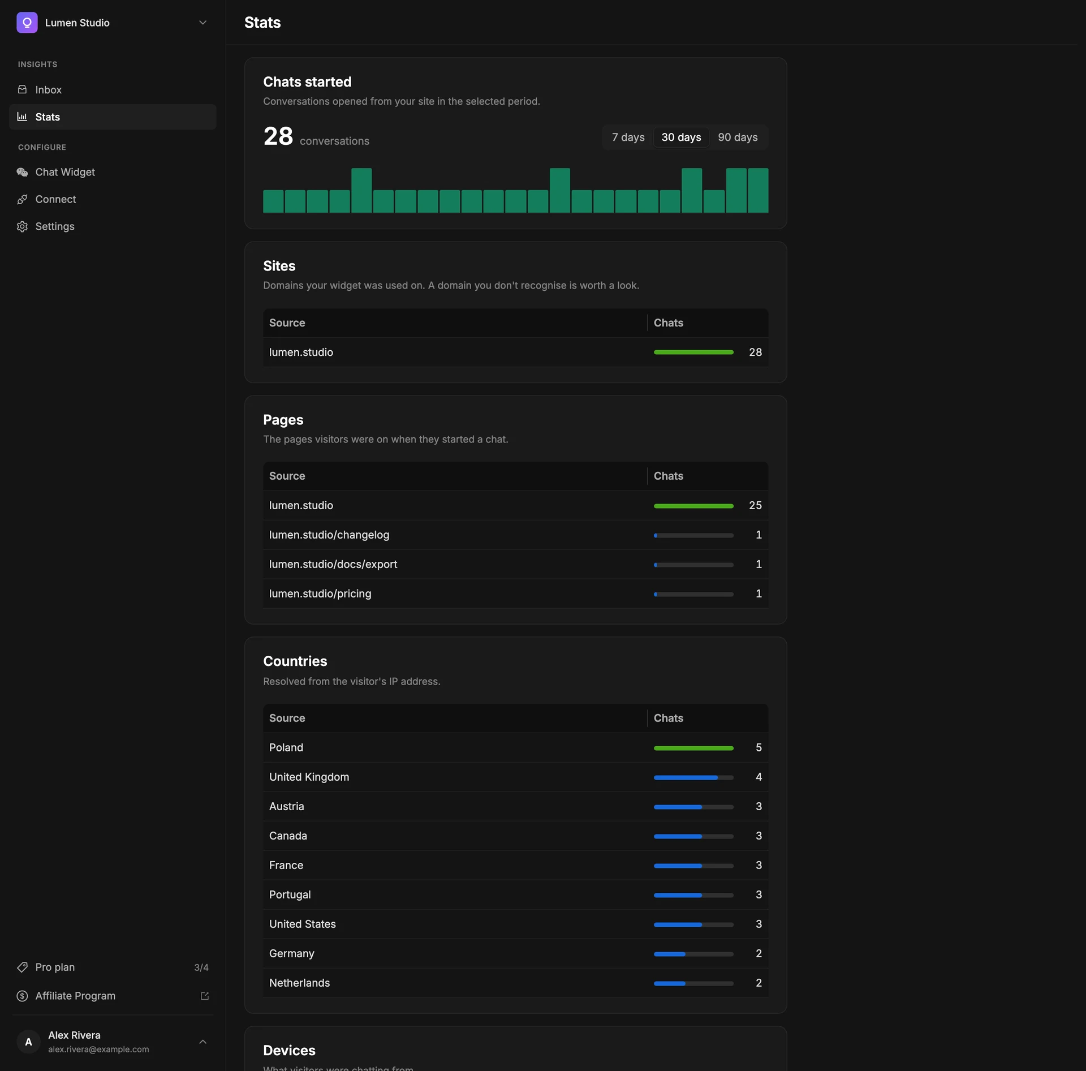Switch period to 90 days

(738, 137)
